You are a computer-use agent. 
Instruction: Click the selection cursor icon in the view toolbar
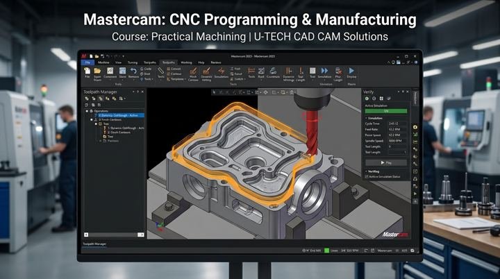(x=214, y=92)
